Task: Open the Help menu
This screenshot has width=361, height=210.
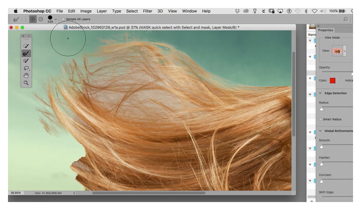Action: 207,11
